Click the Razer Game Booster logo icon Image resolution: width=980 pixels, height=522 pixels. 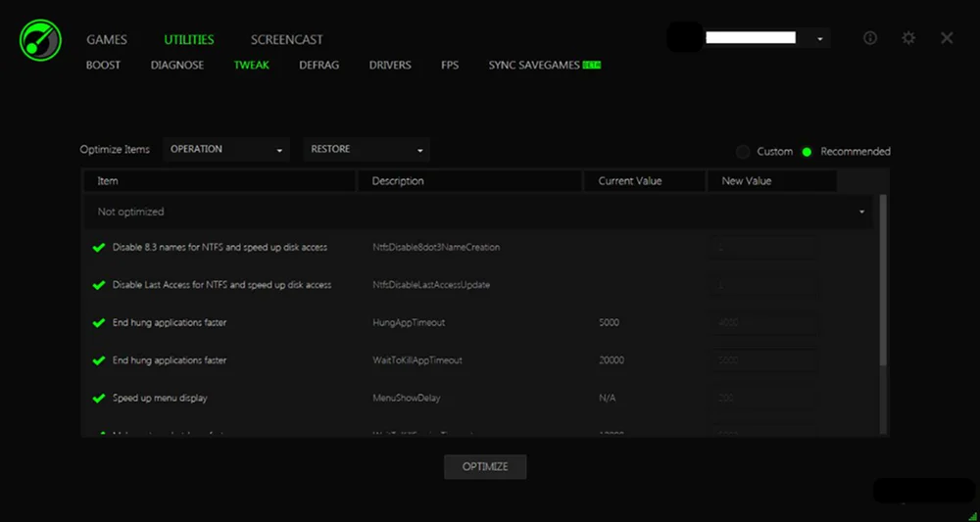tap(40, 41)
